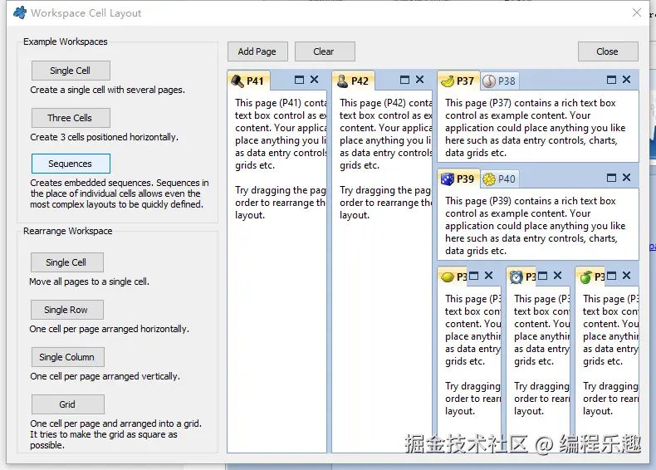Click the 'Example Workspaces' group label
Viewport: 656px width, 470px height.
(x=66, y=42)
